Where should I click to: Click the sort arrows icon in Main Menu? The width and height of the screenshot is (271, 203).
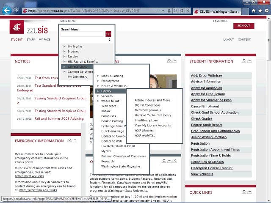click(x=110, y=40)
